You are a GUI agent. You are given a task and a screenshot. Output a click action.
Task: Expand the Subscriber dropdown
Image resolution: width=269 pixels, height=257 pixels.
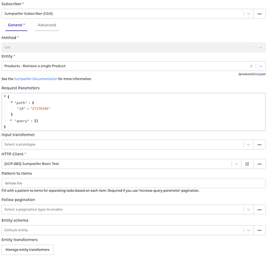248,14
